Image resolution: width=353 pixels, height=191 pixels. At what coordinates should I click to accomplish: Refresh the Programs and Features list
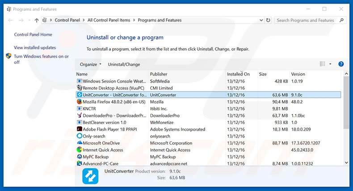[x=268, y=20]
